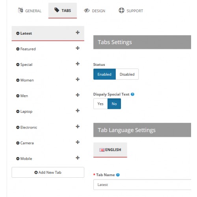Switch to the DESIGN tab
Viewport: 197px width, 197px height.
(95, 11)
